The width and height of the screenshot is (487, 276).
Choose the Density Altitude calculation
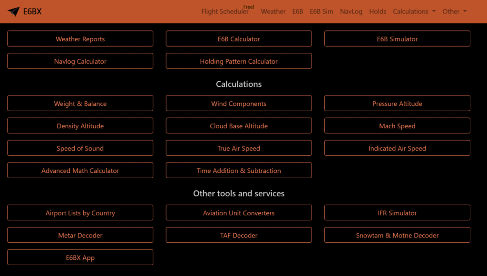(x=80, y=126)
